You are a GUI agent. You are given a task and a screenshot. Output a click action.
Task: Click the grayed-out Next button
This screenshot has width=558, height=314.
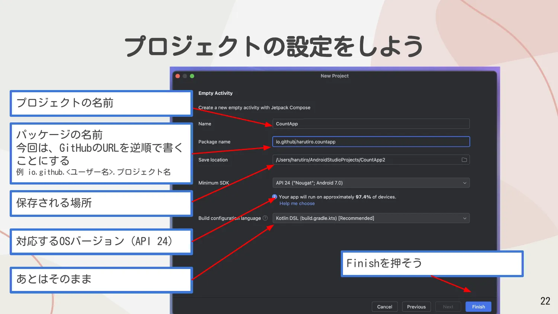448,307
